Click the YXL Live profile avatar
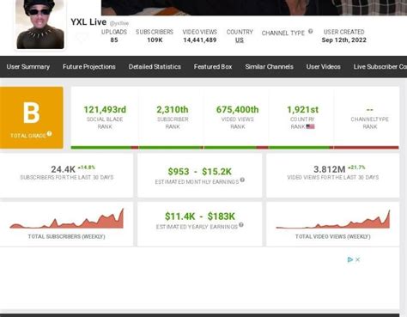 point(40,24)
